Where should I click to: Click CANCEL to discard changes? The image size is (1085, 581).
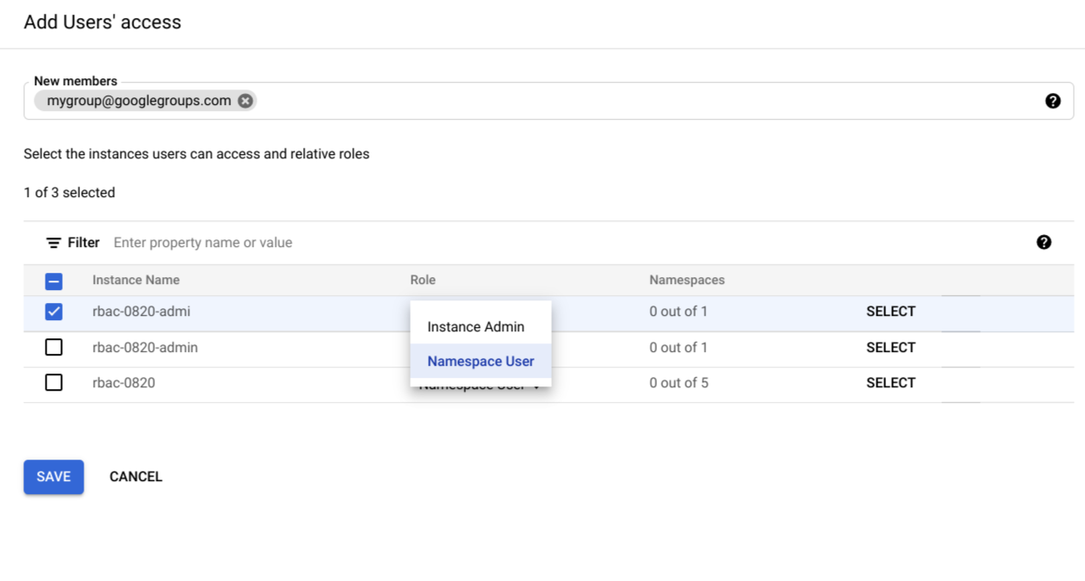pyautogui.click(x=135, y=476)
